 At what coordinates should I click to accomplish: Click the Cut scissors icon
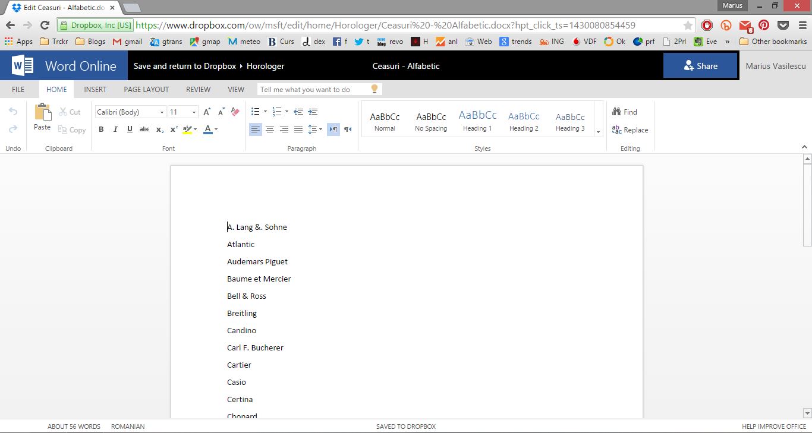[x=62, y=112]
